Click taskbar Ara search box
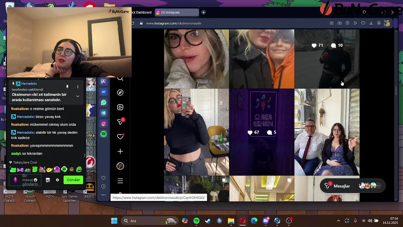Viewport: 403px width, 227px height. (x=150, y=221)
